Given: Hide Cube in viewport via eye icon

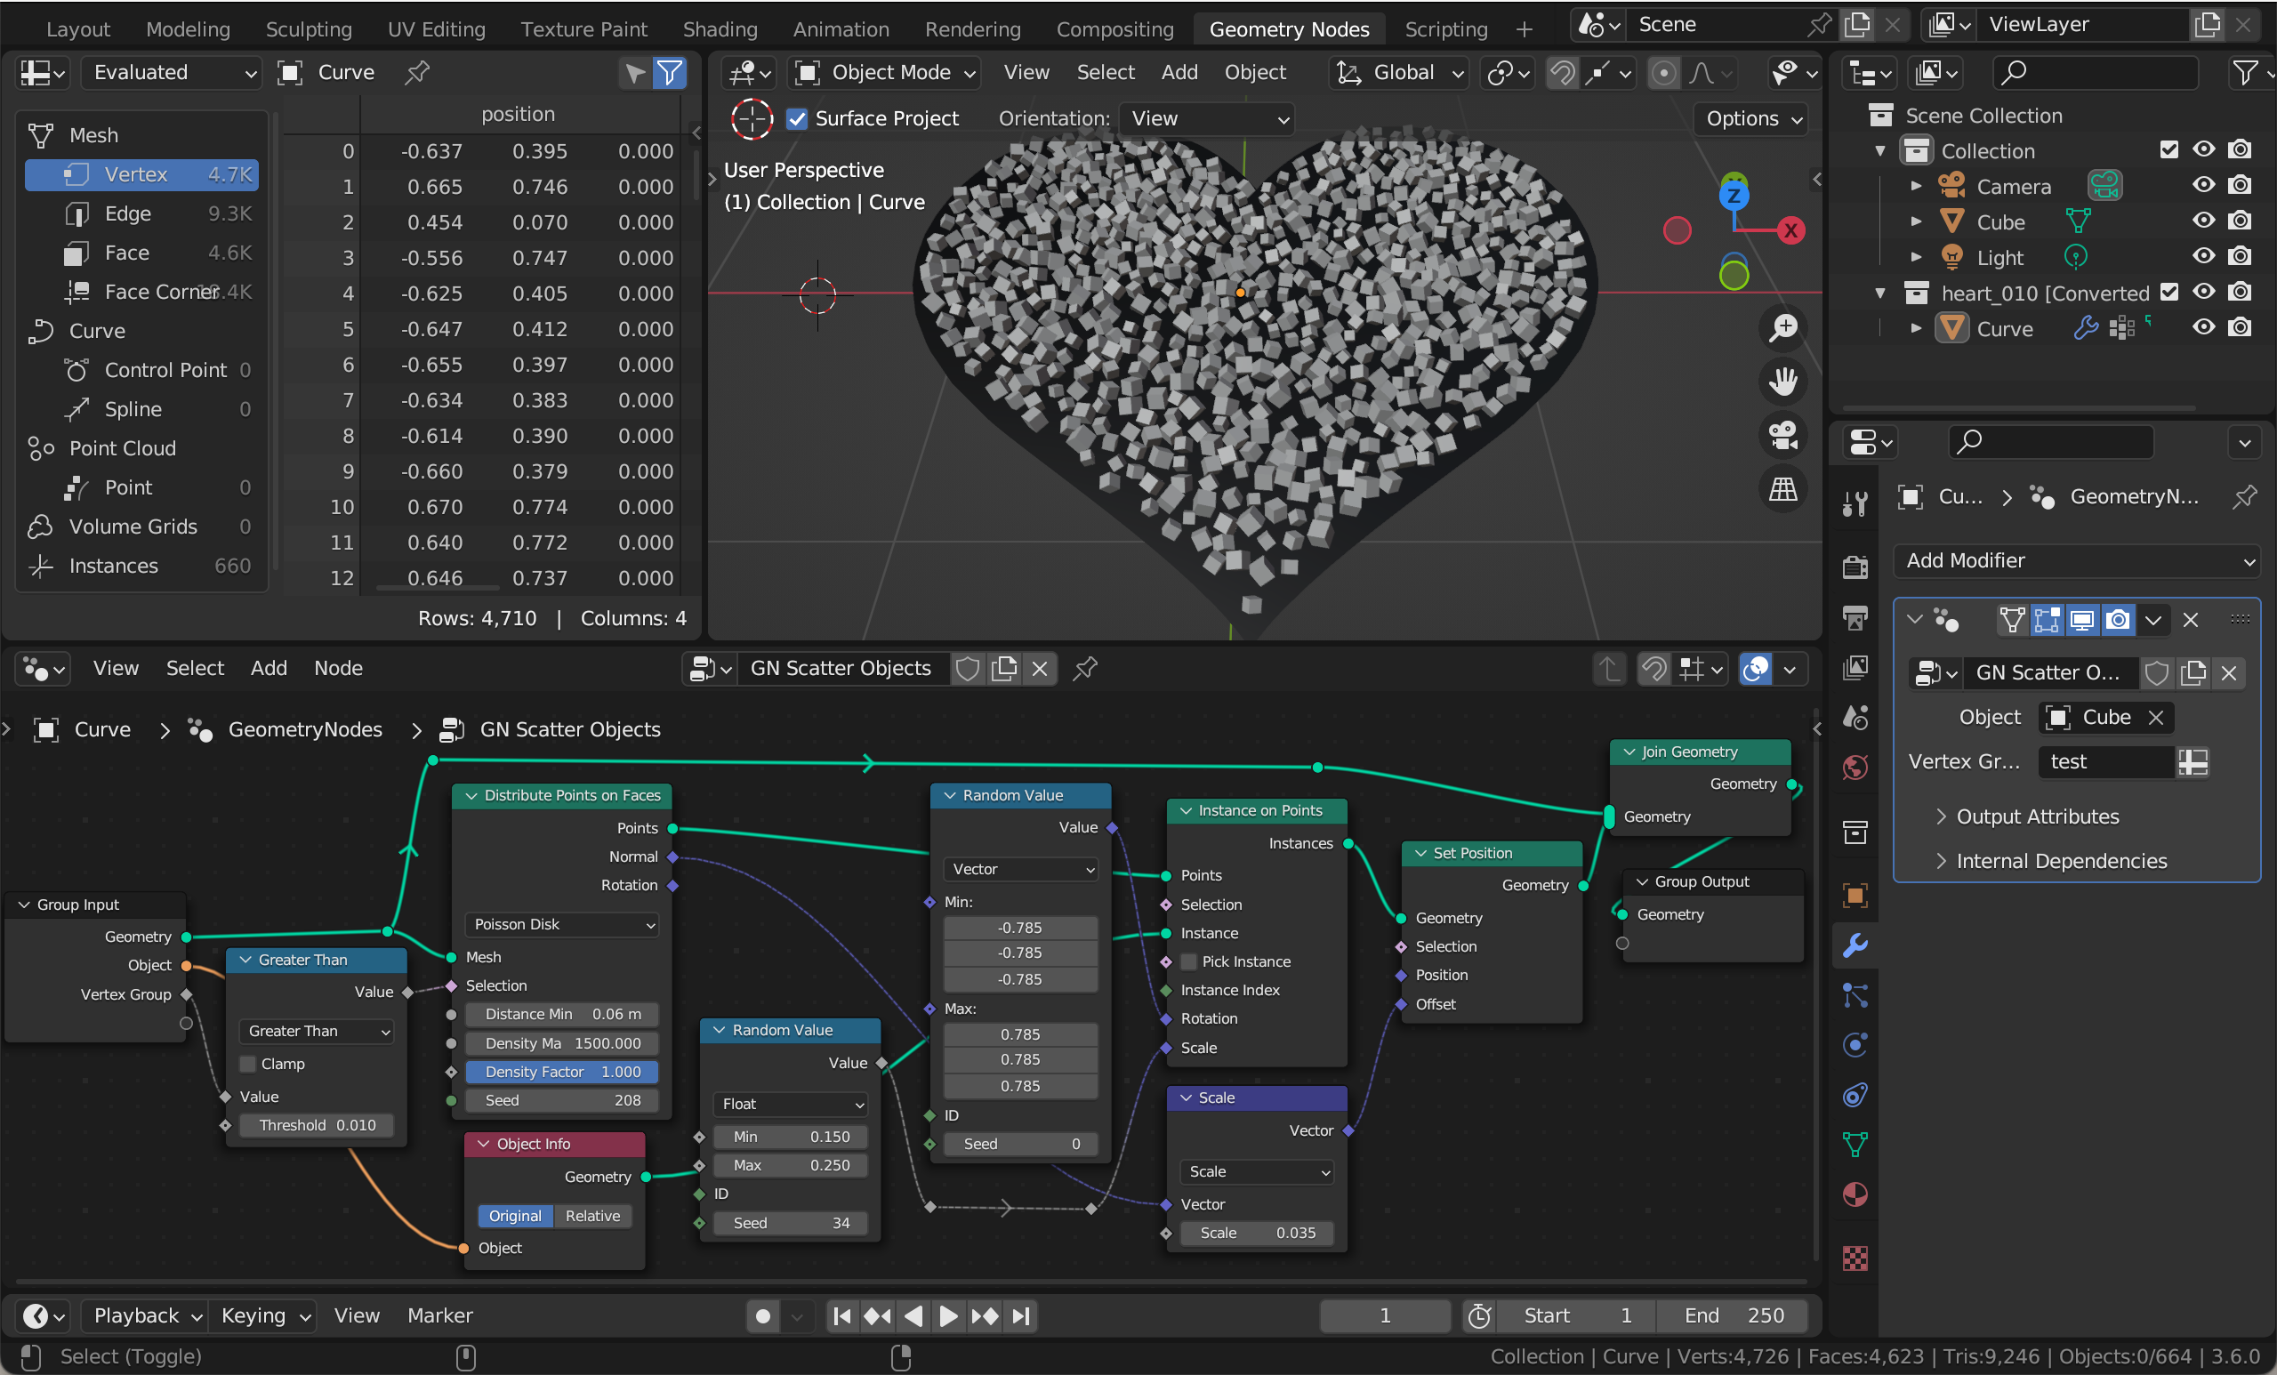Looking at the screenshot, I should point(2204,221).
